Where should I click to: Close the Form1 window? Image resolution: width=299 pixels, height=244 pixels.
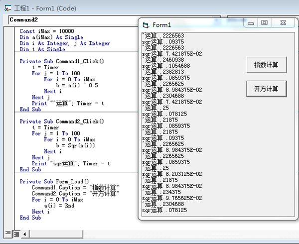tap(283, 23)
